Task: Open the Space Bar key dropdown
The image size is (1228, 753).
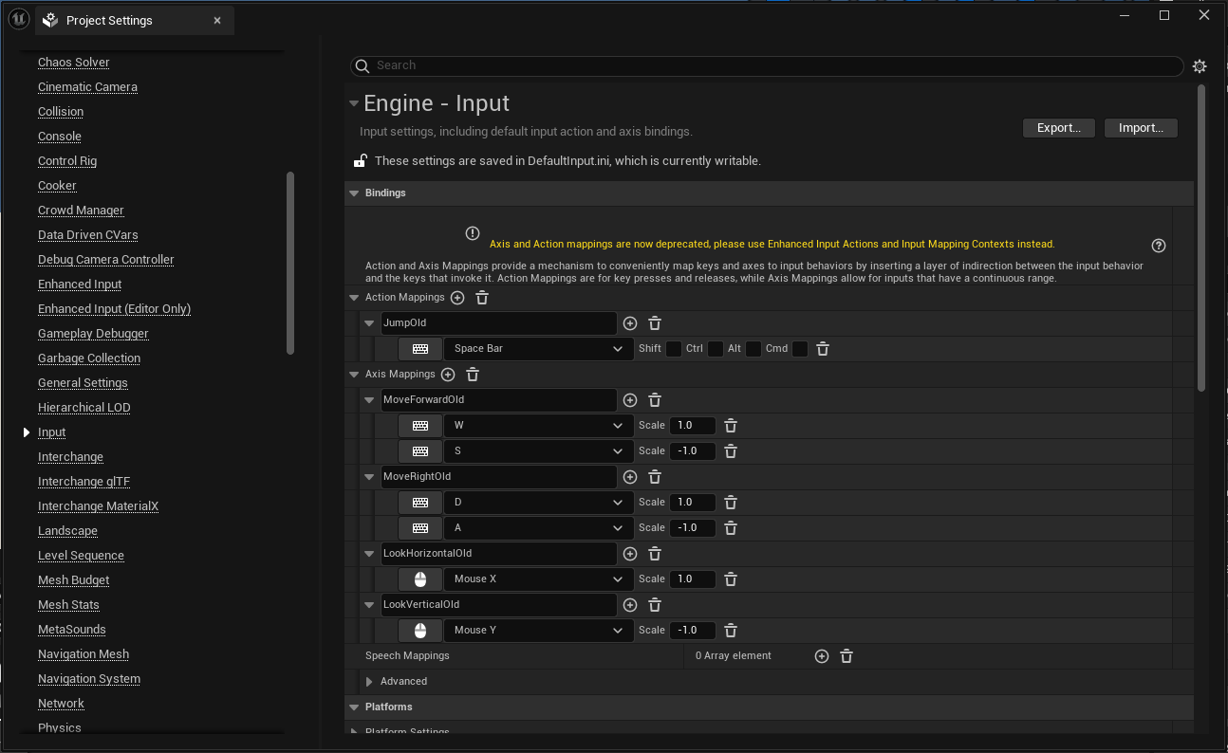Action: point(539,349)
